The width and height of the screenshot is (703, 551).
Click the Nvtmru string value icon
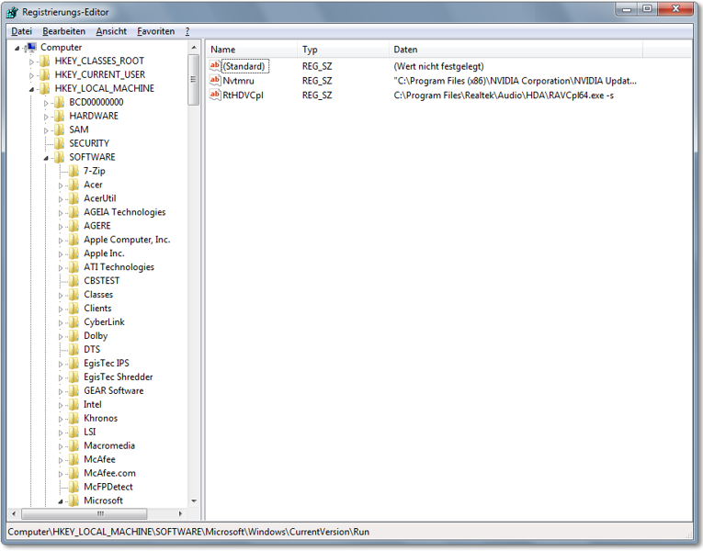click(215, 81)
